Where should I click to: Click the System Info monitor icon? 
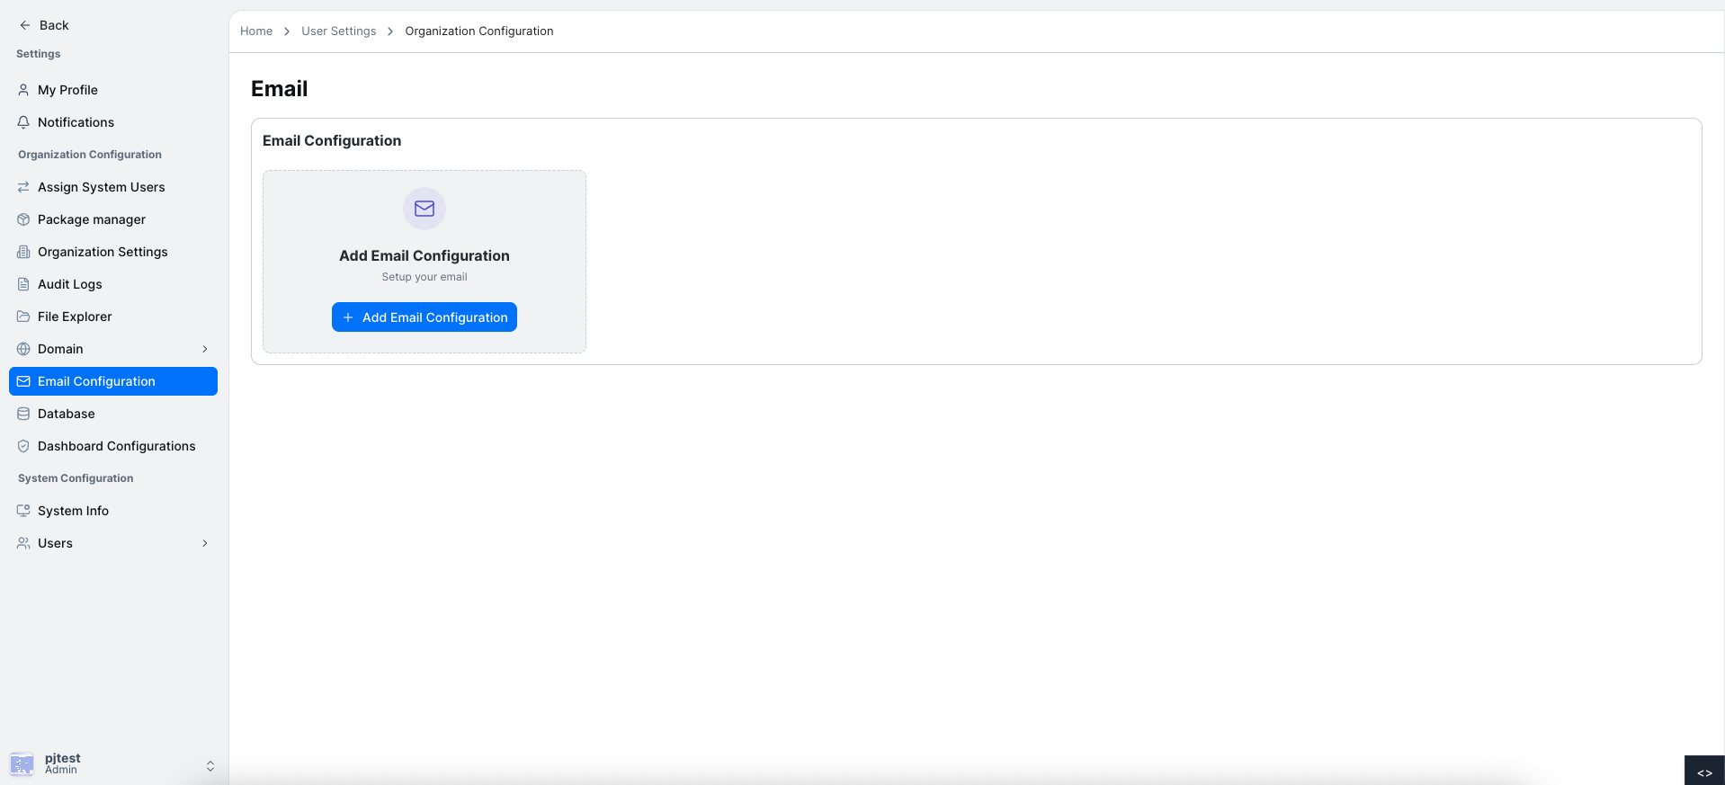point(23,511)
